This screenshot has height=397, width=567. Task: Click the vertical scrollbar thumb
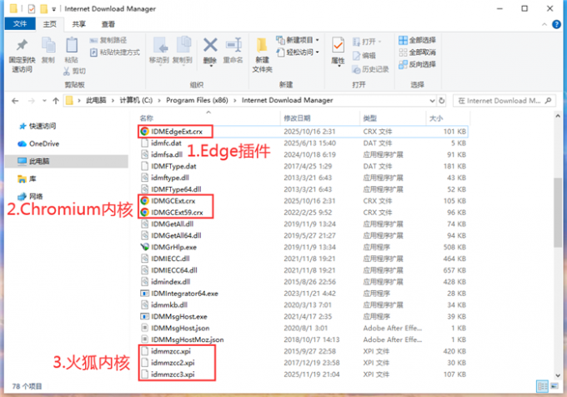coord(557,212)
